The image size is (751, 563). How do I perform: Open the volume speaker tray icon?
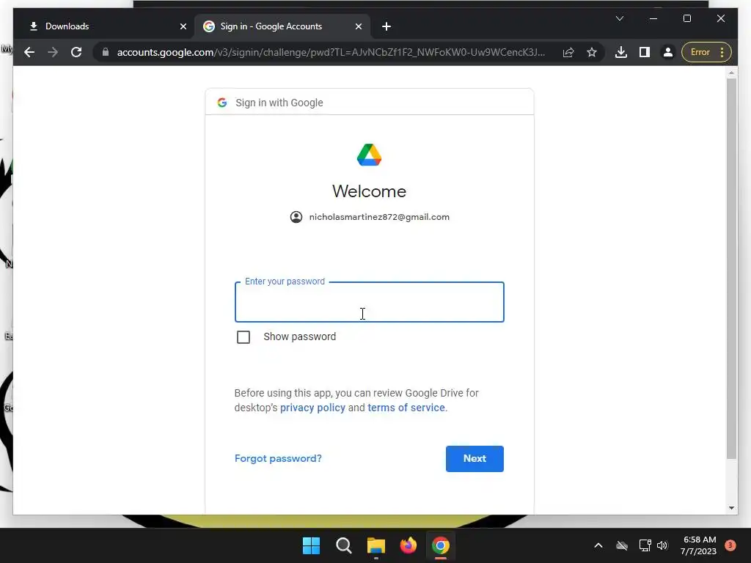coord(662,545)
